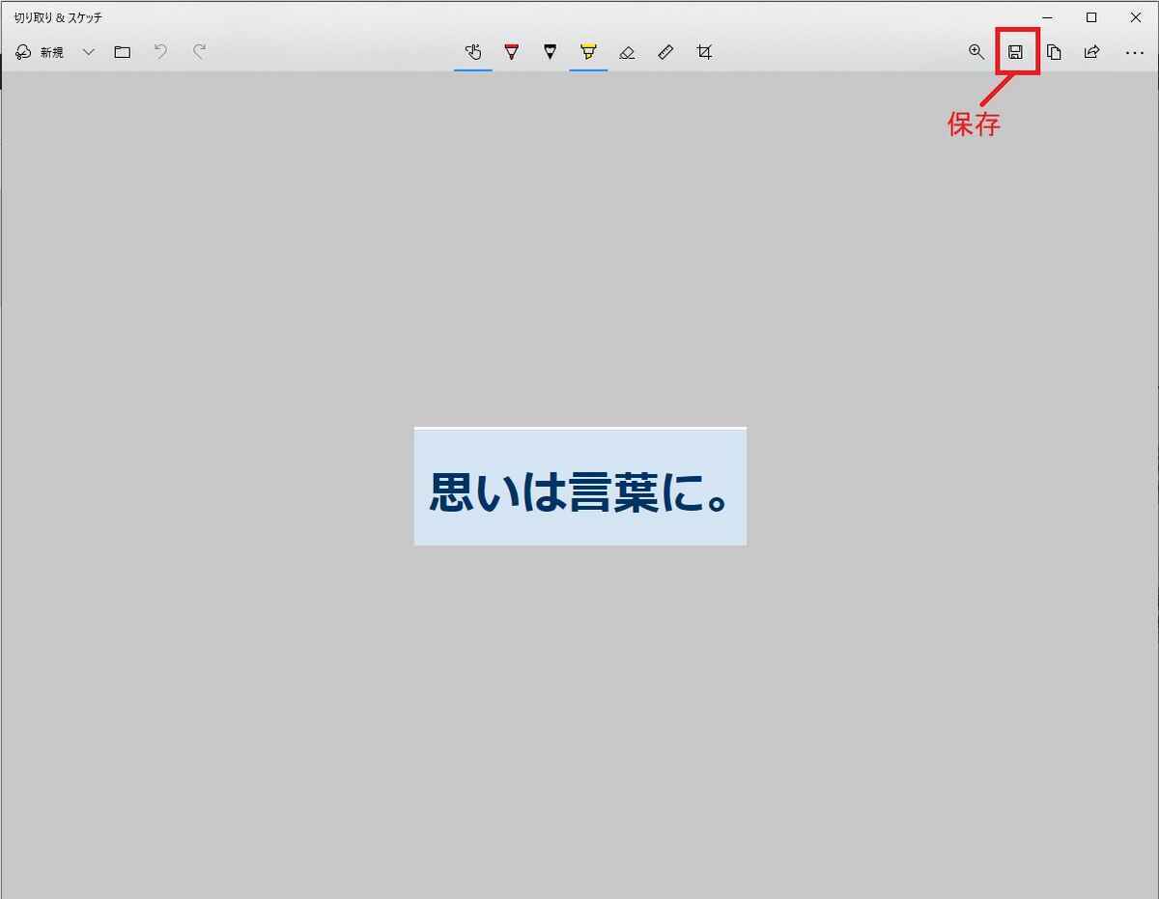Viewport: 1159px width, 899px height.
Task: Undo the last annotation
Action: (x=160, y=52)
